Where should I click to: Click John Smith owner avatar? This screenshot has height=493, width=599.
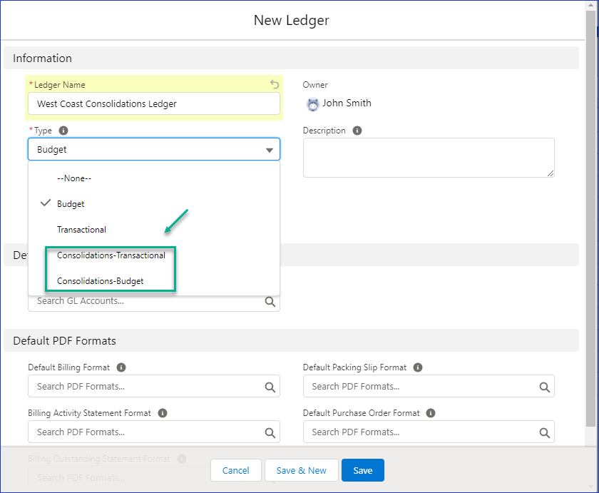312,104
